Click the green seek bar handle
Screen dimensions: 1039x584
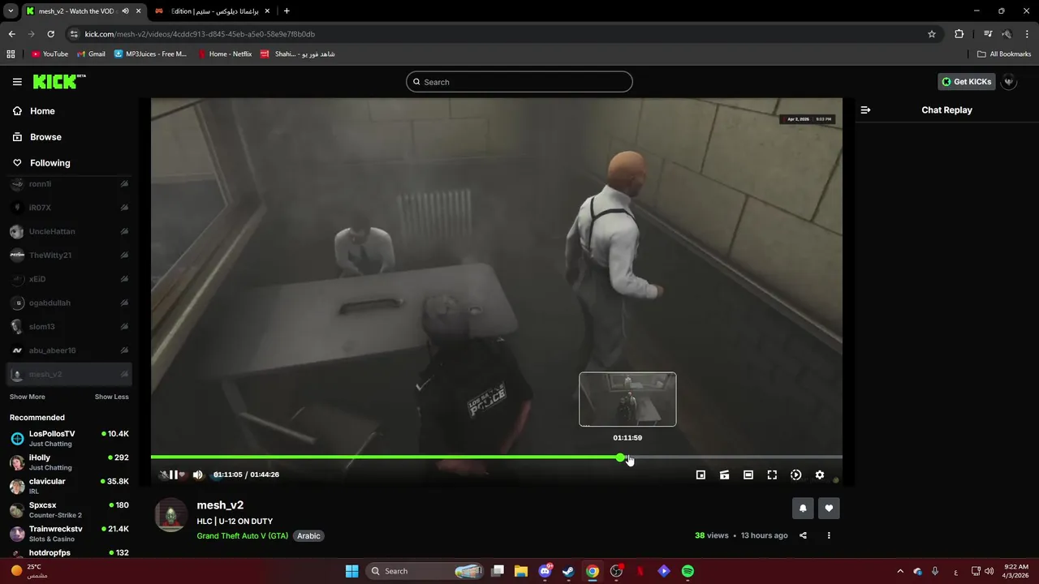[621, 457]
